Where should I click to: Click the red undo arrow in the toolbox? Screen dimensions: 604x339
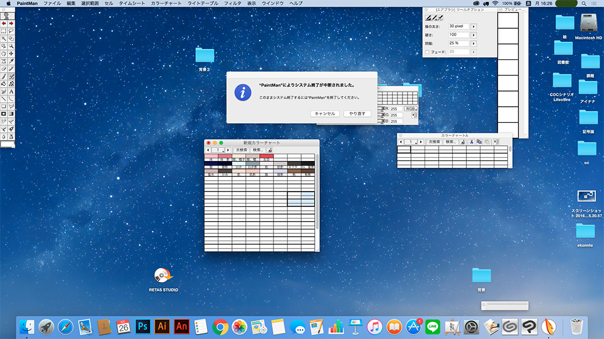(x=4, y=23)
